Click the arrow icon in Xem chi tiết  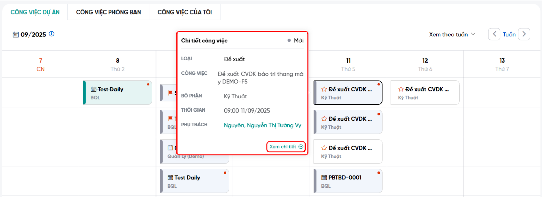click(x=301, y=147)
